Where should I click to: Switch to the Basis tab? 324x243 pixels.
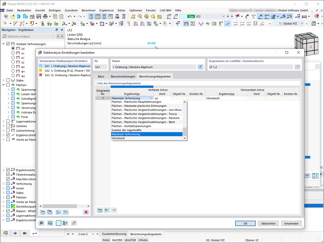coord(101,76)
